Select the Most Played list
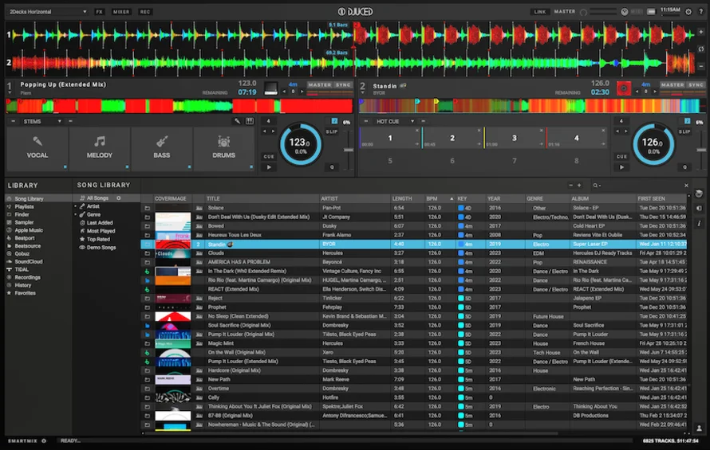This screenshot has width=710, height=450. pos(101,231)
